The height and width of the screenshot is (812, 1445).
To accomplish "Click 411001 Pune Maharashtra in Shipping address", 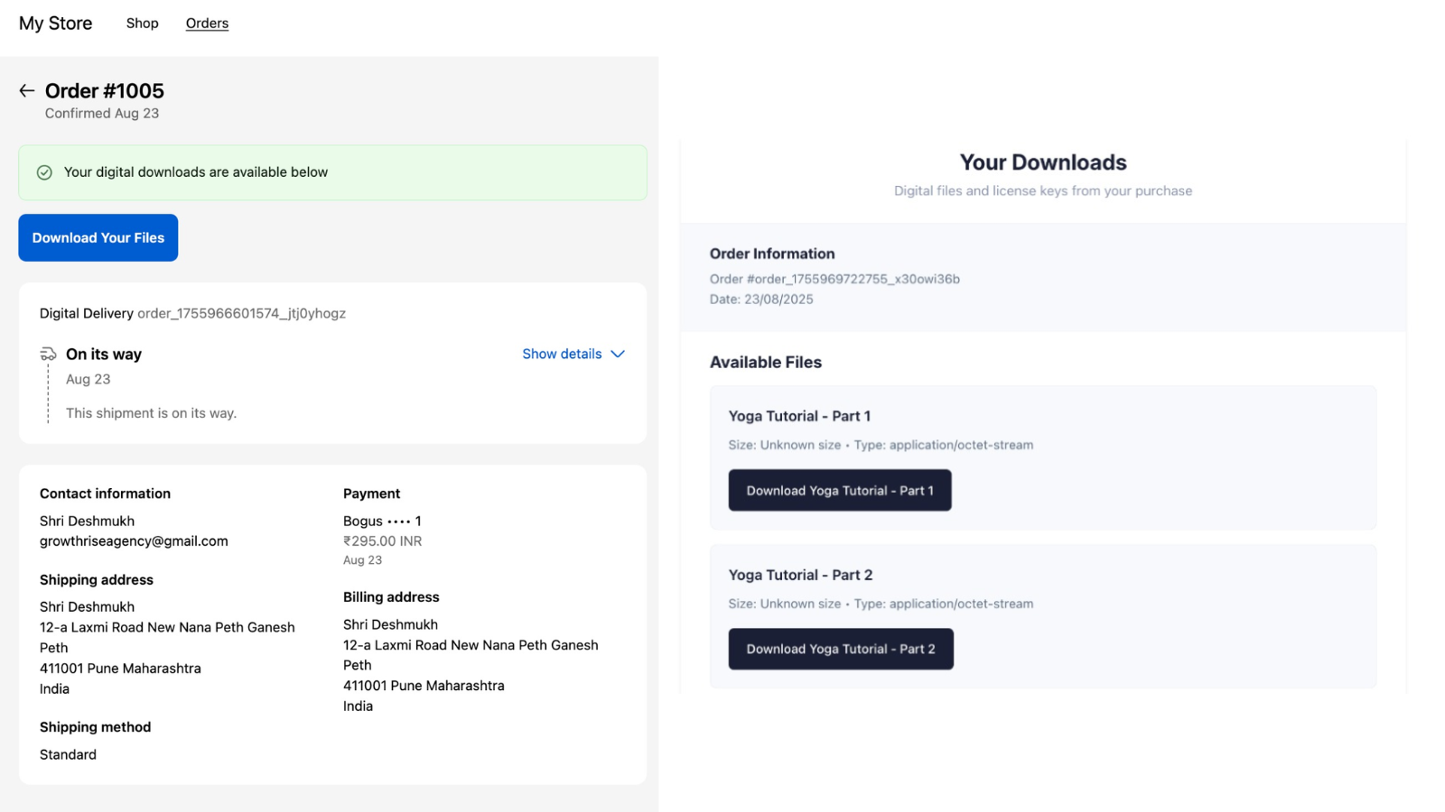I will 120,669.
